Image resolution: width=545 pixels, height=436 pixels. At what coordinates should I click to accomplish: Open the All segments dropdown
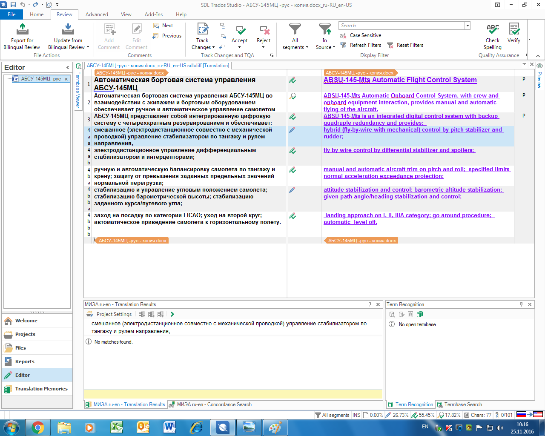(307, 47)
